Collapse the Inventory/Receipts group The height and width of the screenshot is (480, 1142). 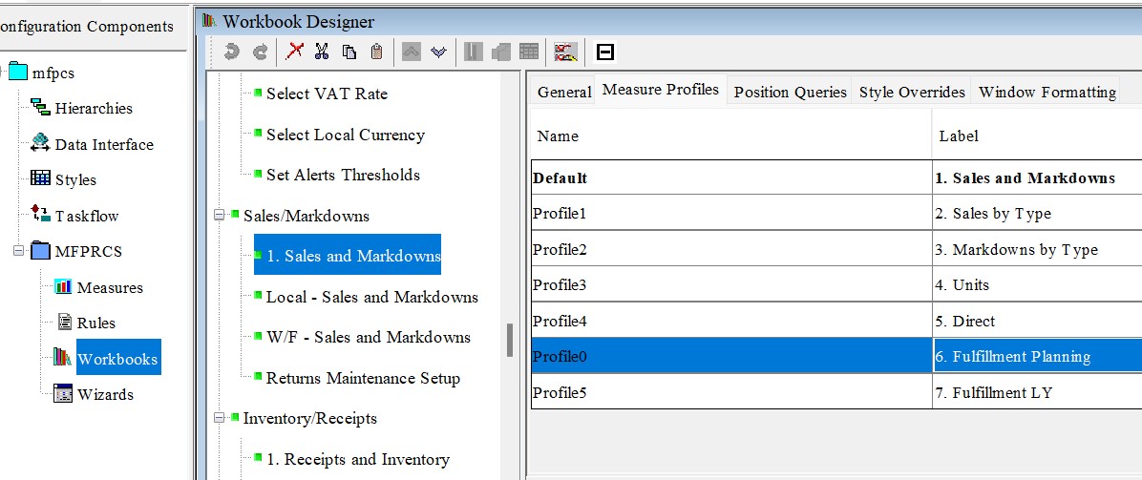pyautogui.click(x=219, y=418)
